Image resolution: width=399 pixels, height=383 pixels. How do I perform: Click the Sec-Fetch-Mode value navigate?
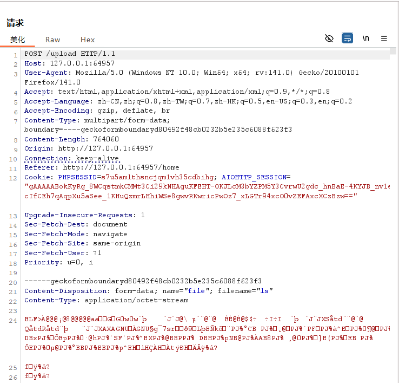tap(110, 234)
